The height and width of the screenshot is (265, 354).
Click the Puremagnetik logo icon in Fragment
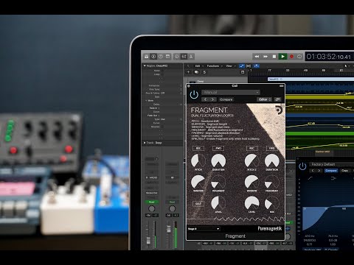[279, 110]
